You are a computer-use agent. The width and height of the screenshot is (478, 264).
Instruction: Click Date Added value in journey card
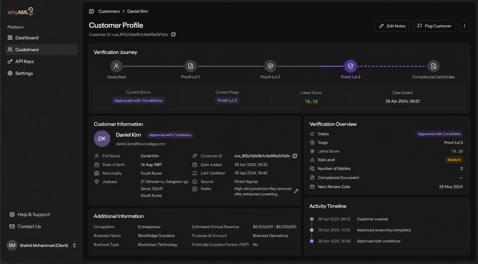402,101
